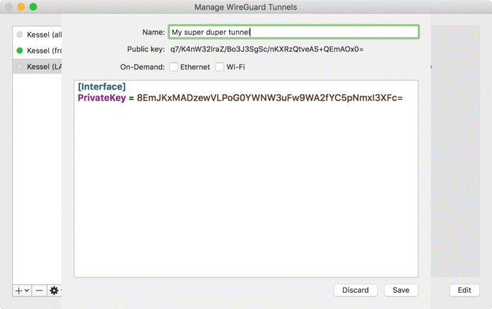Click status dot of highlighted Kessel tunnel

[20, 66]
